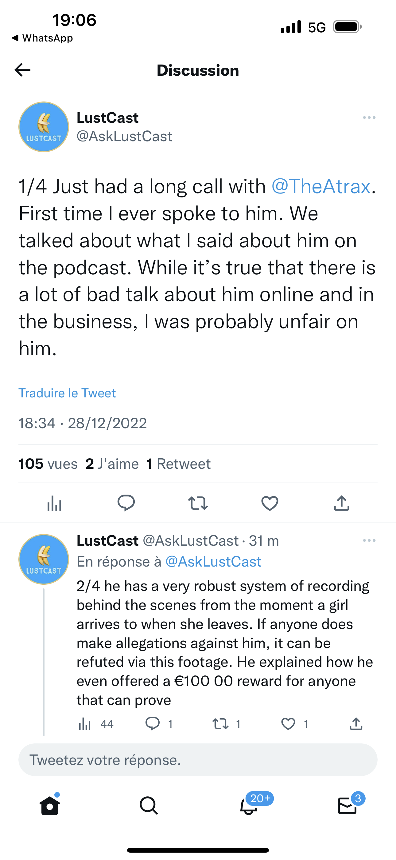Share the main tweet via share icon
Viewport: 396px width, 860px height.
(x=341, y=503)
